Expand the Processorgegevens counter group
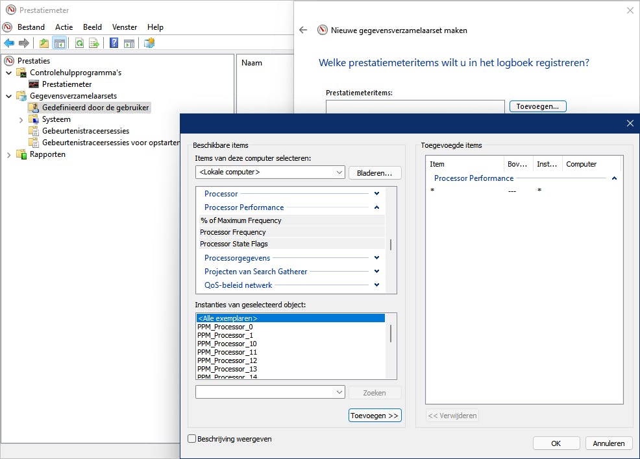The image size is (640, 459). [x=376, y=257]
